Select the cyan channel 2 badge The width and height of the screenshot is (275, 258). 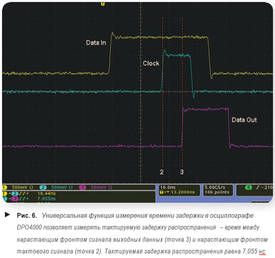[x=44, y=187]
